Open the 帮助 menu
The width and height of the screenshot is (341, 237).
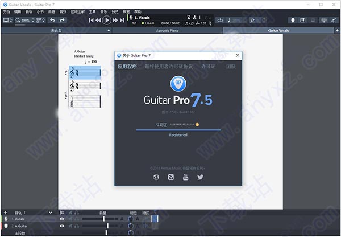pos(138,12)
